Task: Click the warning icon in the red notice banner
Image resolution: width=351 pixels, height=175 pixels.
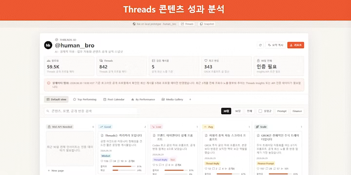Action: [x=49, y=83]
